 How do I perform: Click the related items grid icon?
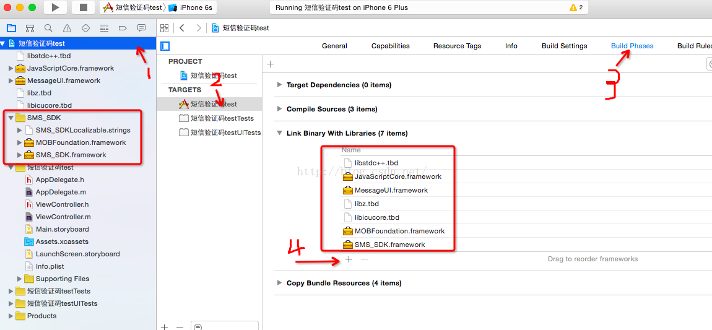164,28
